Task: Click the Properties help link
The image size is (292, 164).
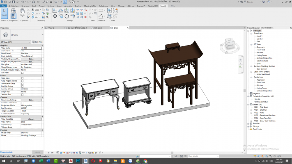Action: tap(6, 152)
